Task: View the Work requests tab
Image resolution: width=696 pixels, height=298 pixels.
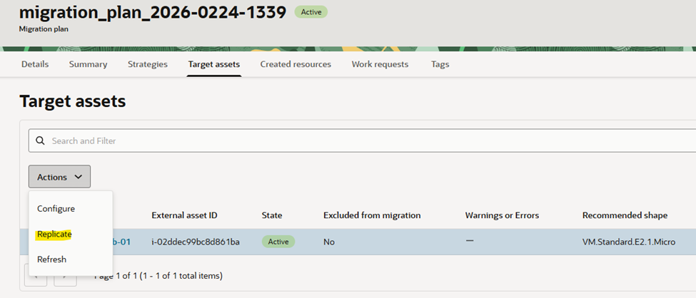Action: pos(380,64)
